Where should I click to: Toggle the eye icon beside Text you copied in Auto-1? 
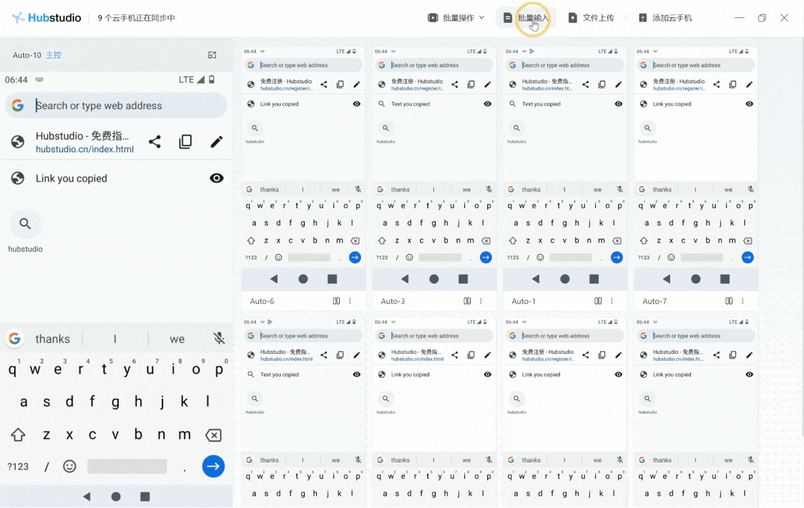point(618,103)
